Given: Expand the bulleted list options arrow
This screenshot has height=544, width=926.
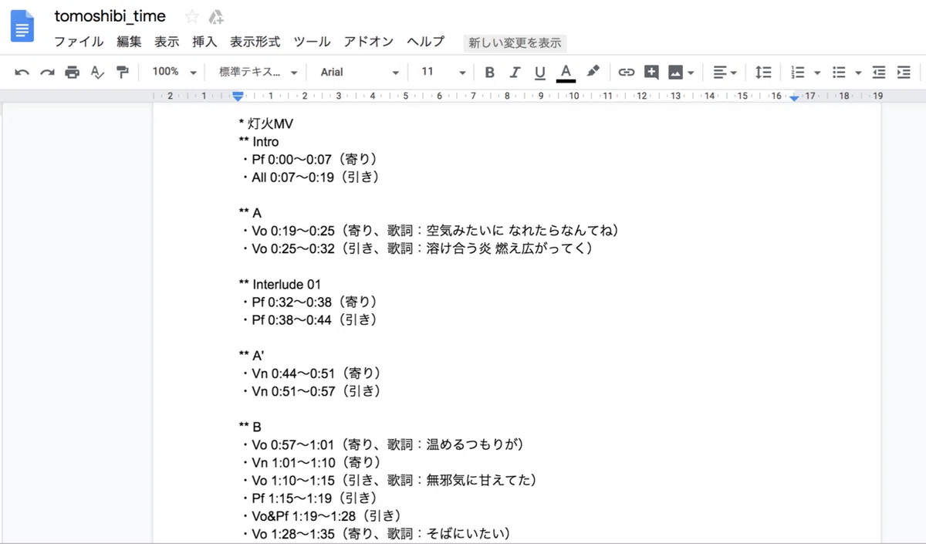Looking at the screenshot, I should coord(858,73).
